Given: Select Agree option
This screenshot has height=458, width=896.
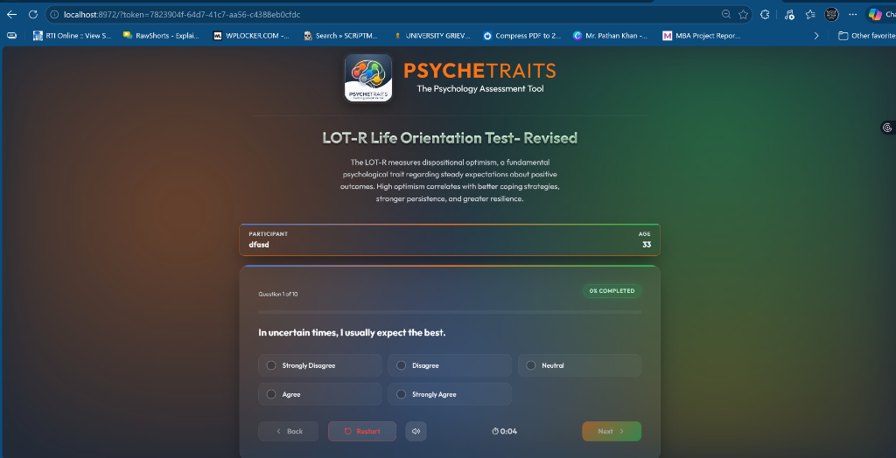Looking at the screenshot, I should (320, 394).
